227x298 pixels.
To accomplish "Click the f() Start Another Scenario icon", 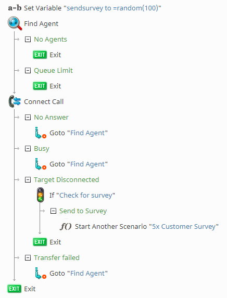I will click(x=66, y=227).
